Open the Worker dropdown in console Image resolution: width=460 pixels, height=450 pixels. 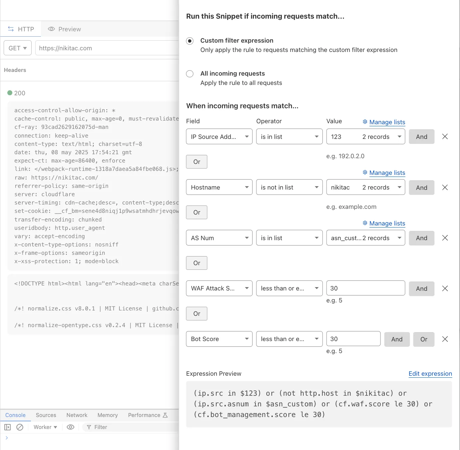45,427
